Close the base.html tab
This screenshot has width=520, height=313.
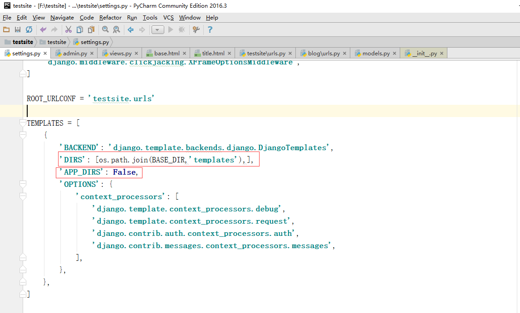pyautogui.click(x=184, y=53)
